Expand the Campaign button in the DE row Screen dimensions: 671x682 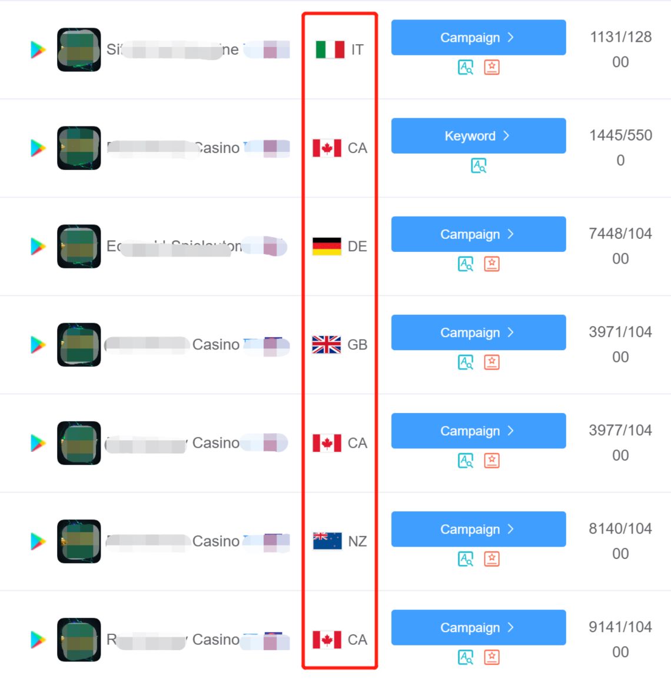[478, 234]
